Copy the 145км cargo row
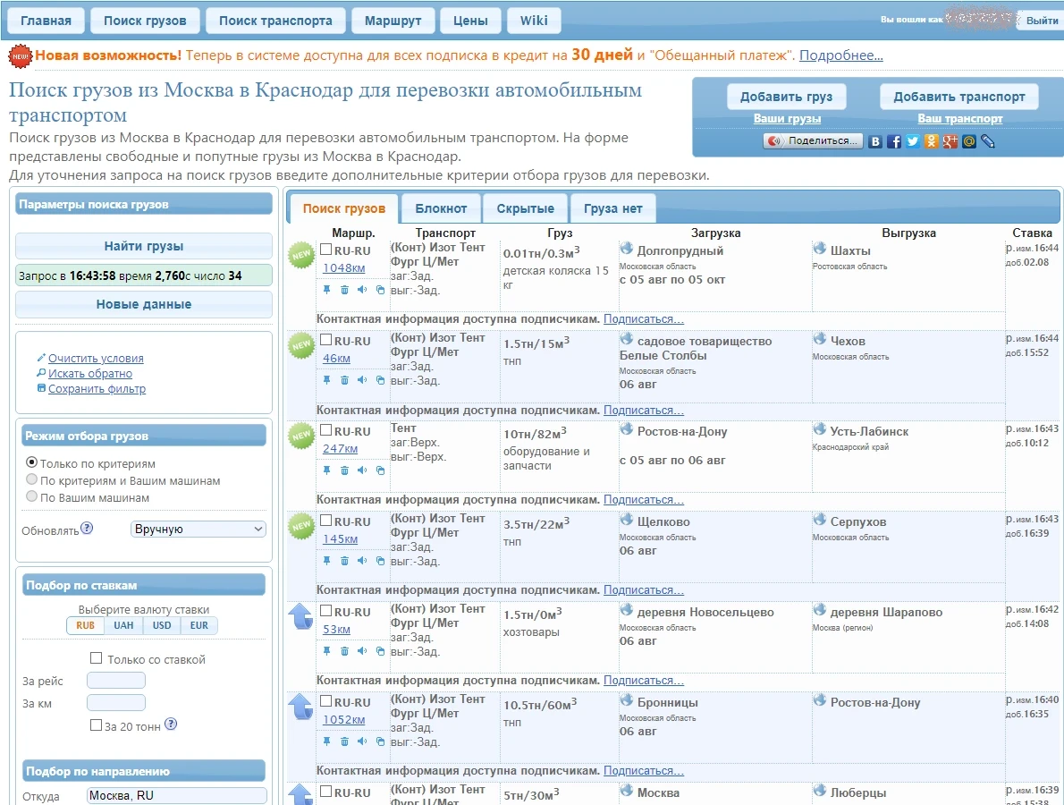 [380, 561]
